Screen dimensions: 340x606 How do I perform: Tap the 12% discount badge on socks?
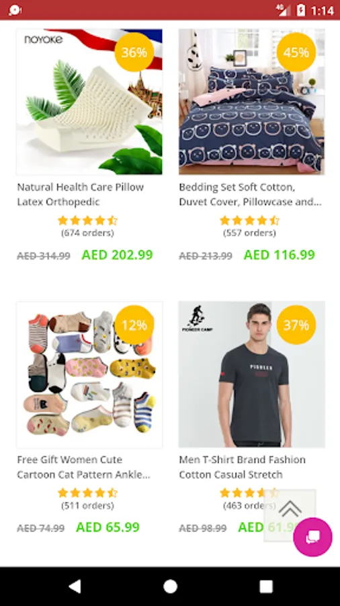click(134, 325)
